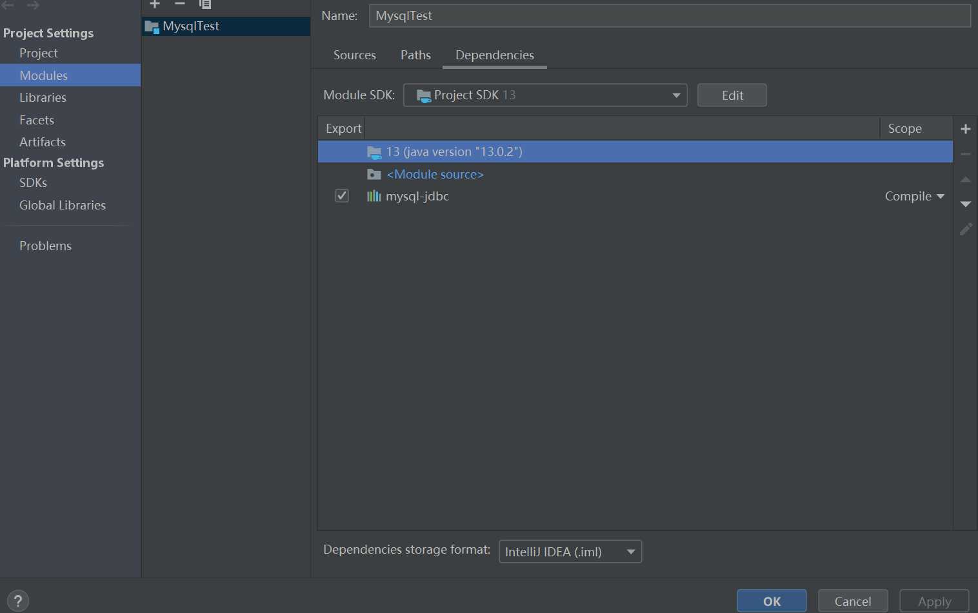
Task: Add a new module with plus icon
Action: pos(155,4)
